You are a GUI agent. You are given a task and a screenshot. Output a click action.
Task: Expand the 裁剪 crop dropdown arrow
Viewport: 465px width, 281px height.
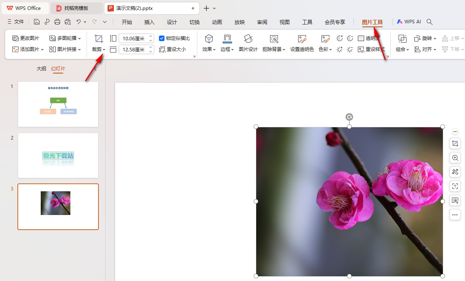click(104, 49)
